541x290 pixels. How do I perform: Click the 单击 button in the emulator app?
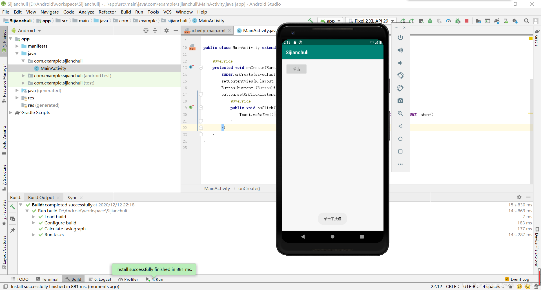point(296,69)
